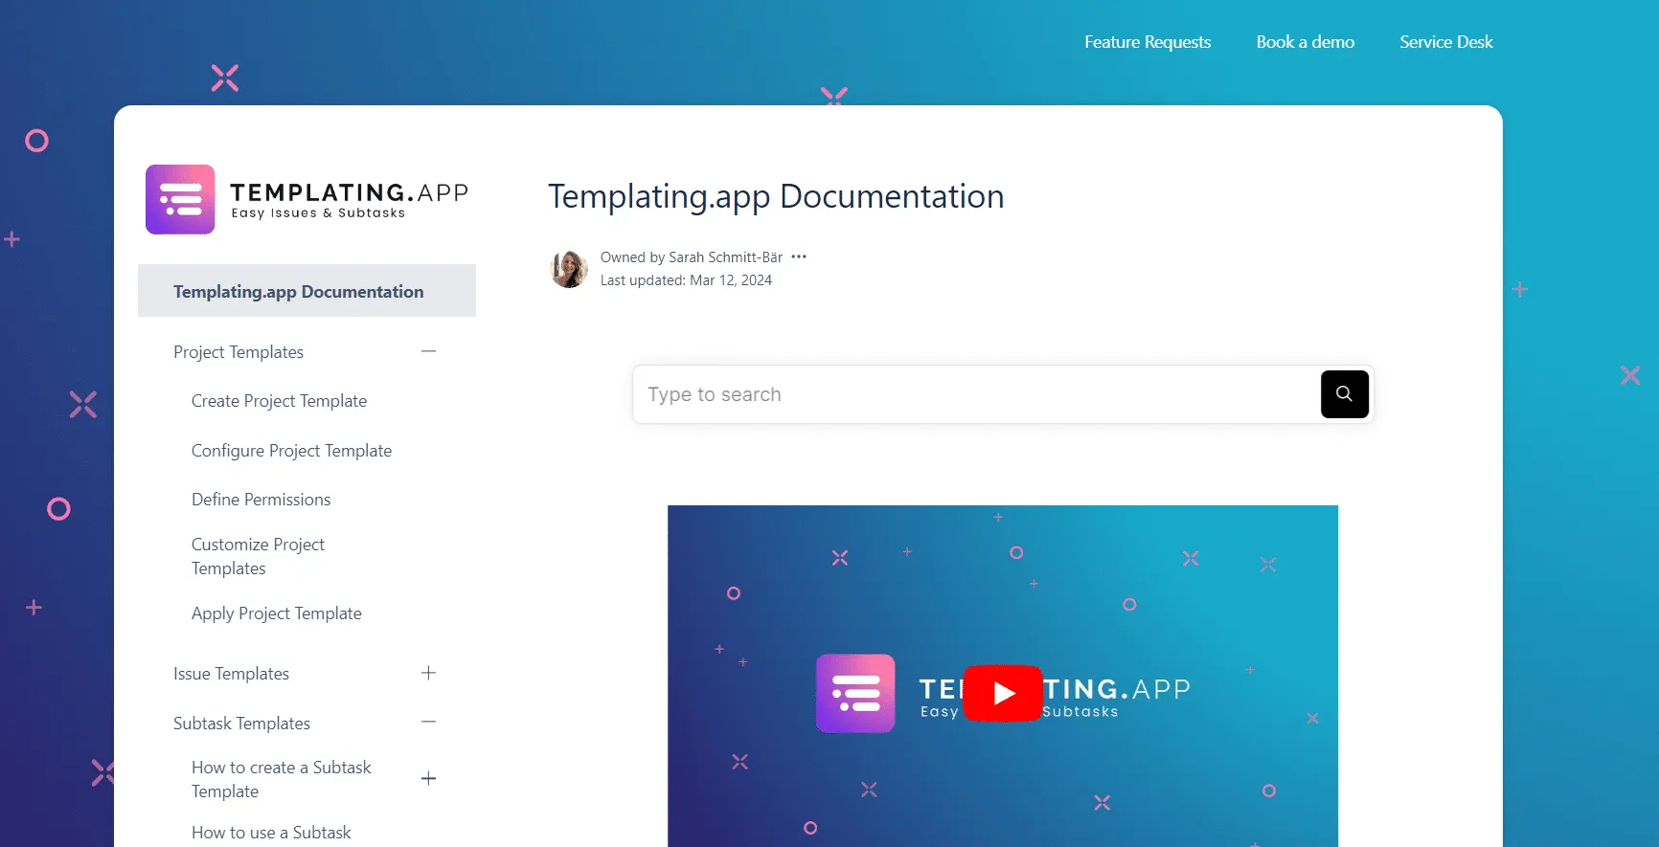Click the video thumbnail logo icon

pyautogui.click(x=855, y=693)
